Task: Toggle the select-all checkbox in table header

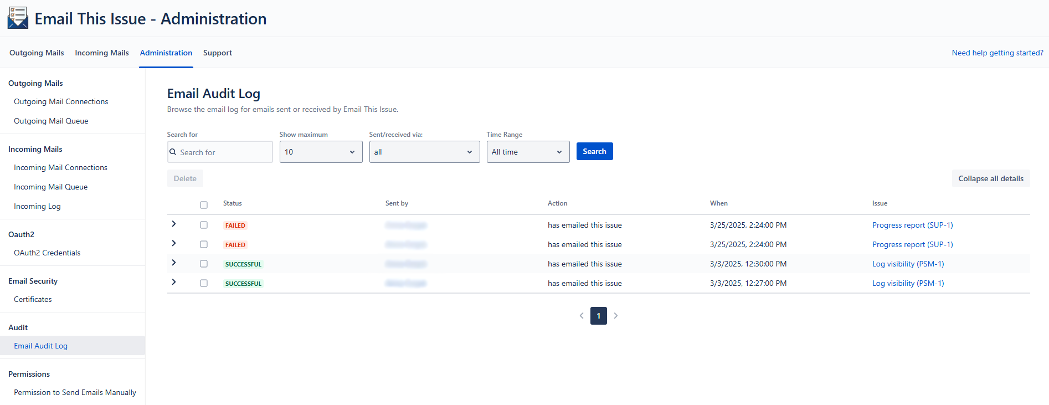Action: coord(204,205)
